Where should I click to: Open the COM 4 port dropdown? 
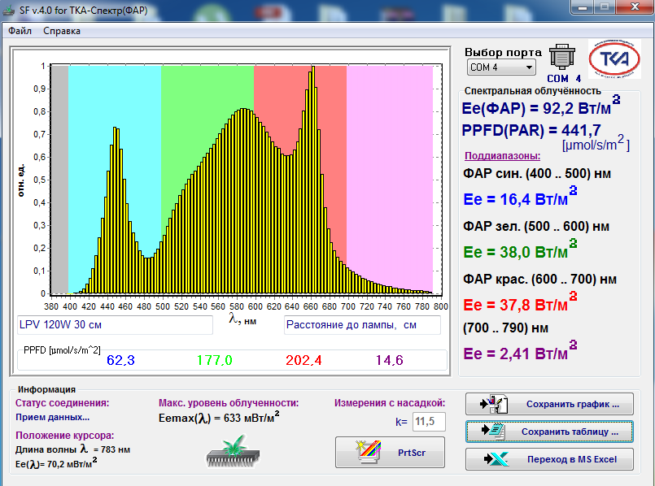[501, 67]
